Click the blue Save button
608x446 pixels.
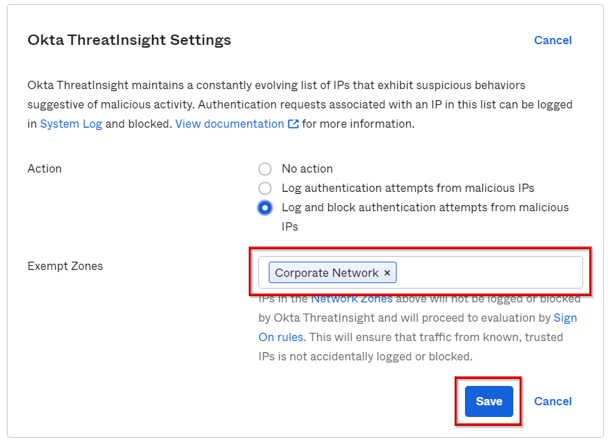pyautogui.click(x=489, y=401)
